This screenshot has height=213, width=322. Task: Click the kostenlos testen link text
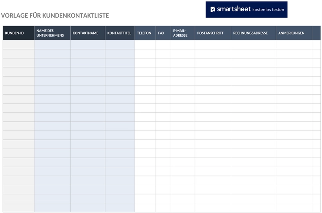point(268,9)
